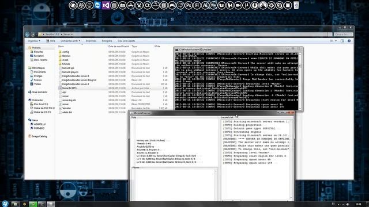
Task: Open Skype from the dock
Action: point(280,5)
